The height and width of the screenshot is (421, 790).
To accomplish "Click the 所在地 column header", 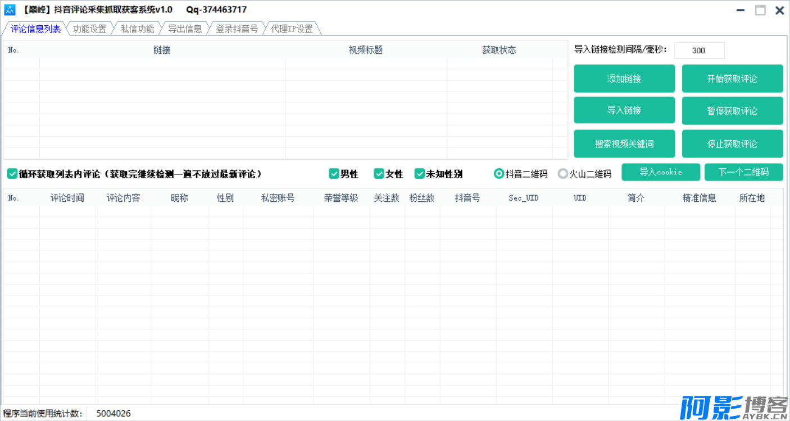I will pos(752,198).
